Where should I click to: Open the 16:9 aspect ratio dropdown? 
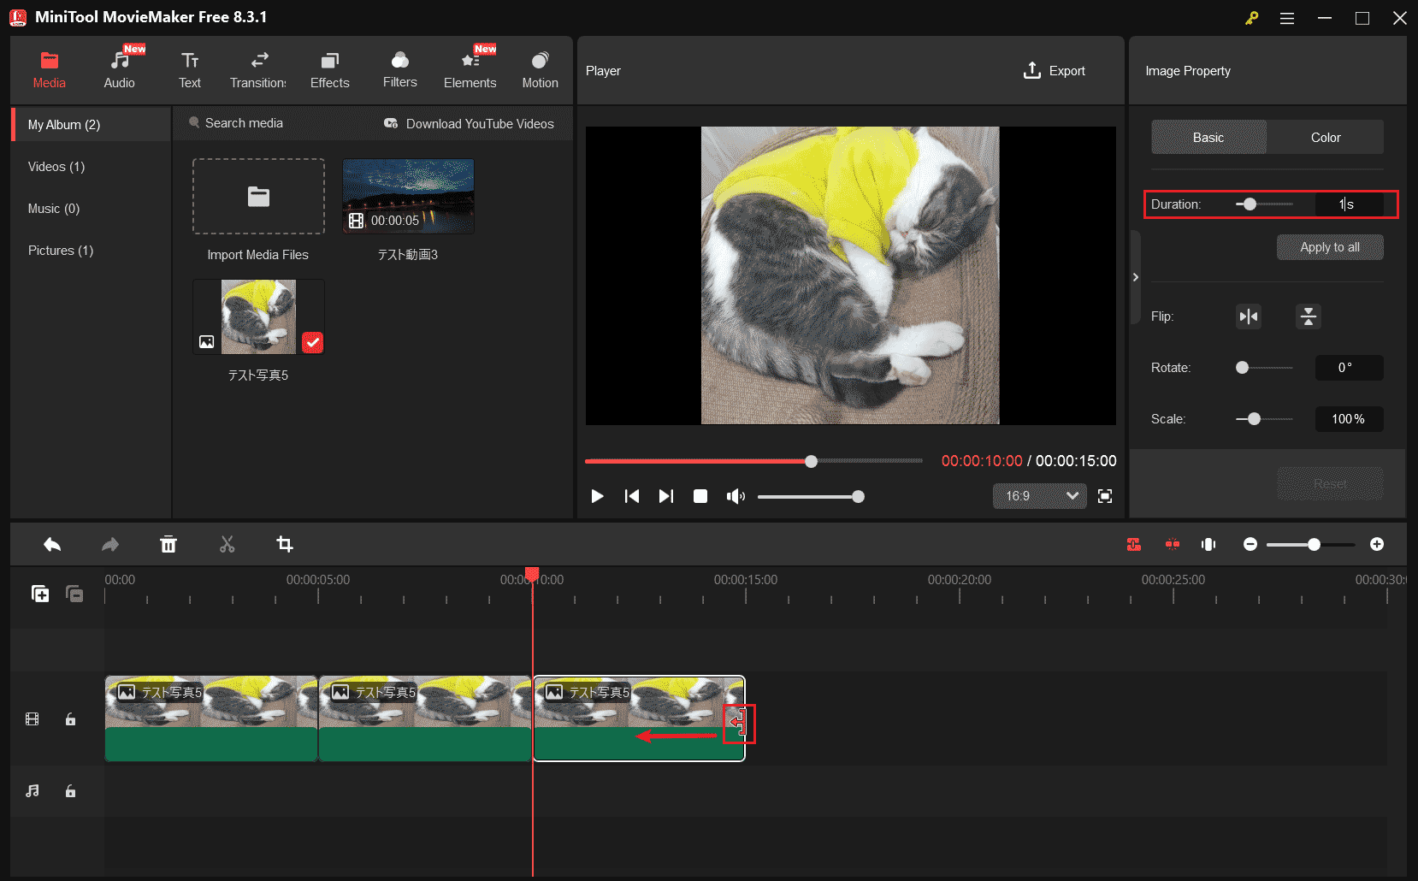tap(1039, 496)
